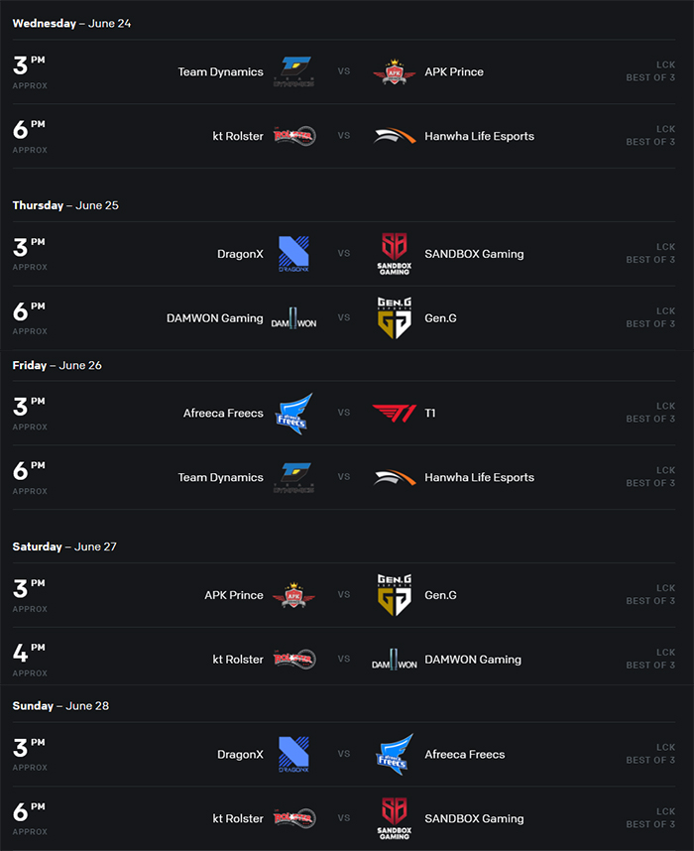Viewport: 694px width, 851px height.
Task: Click the kt Rolster logo on Sunday
Action: coord(294,818)
